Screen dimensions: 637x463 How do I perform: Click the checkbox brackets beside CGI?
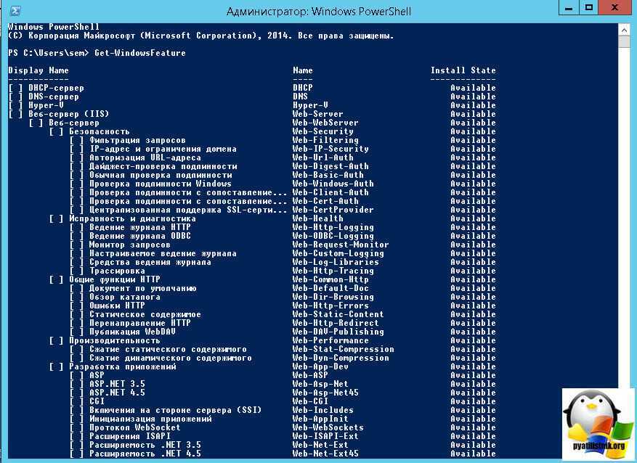click(x=77, y=401)
